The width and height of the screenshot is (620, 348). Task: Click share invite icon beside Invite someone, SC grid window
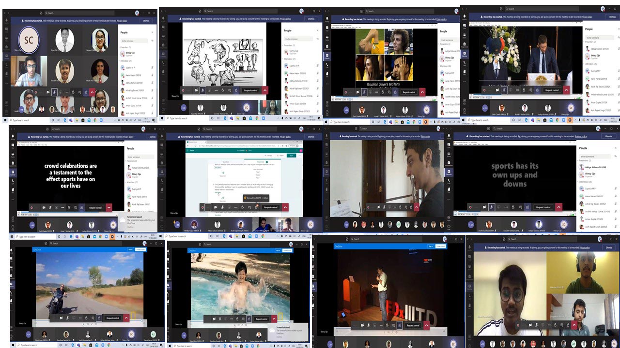(152, 41)
